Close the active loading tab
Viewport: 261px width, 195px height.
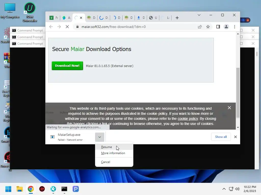click(81, 18)
